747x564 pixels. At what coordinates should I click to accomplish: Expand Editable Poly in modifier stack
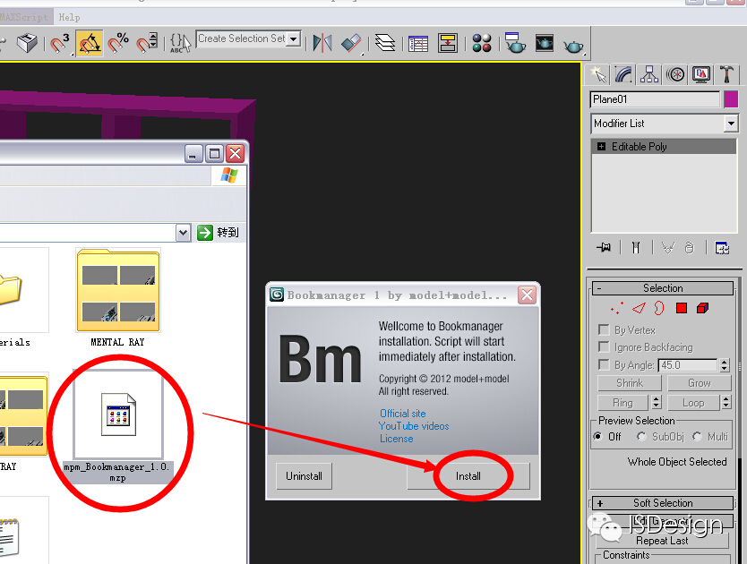(602, 146)
